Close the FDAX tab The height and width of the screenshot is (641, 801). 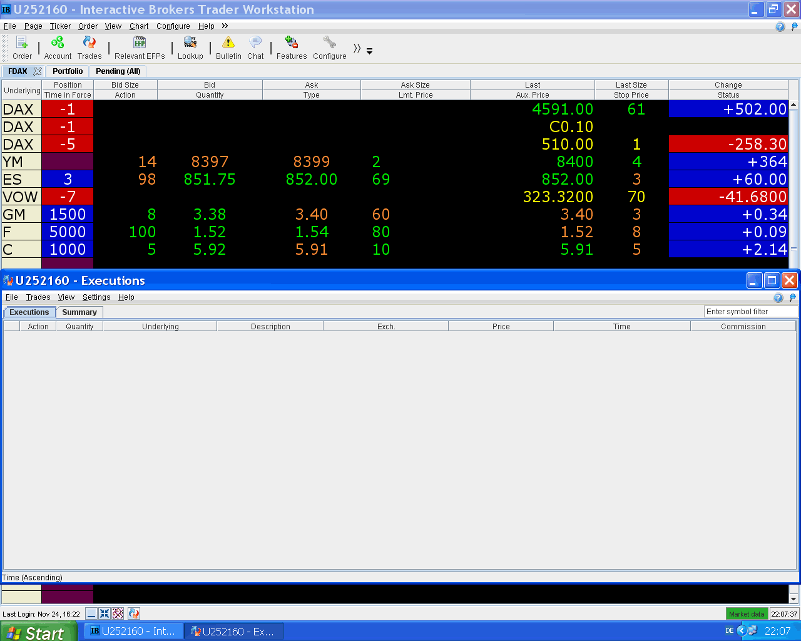point(38,71)
